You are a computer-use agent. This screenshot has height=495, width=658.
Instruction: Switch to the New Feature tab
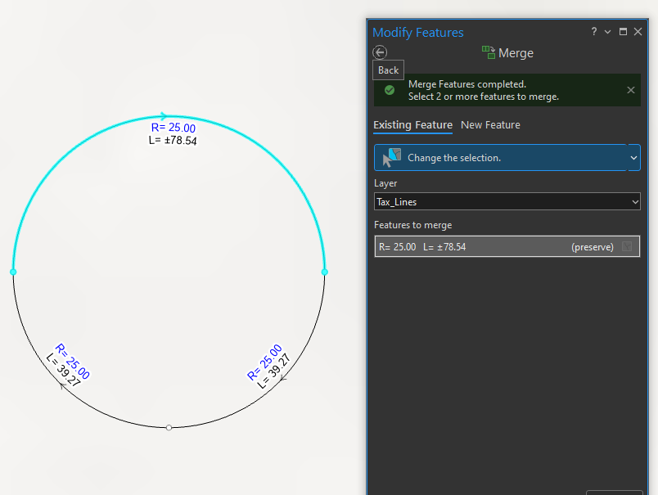tap(490, 125)
